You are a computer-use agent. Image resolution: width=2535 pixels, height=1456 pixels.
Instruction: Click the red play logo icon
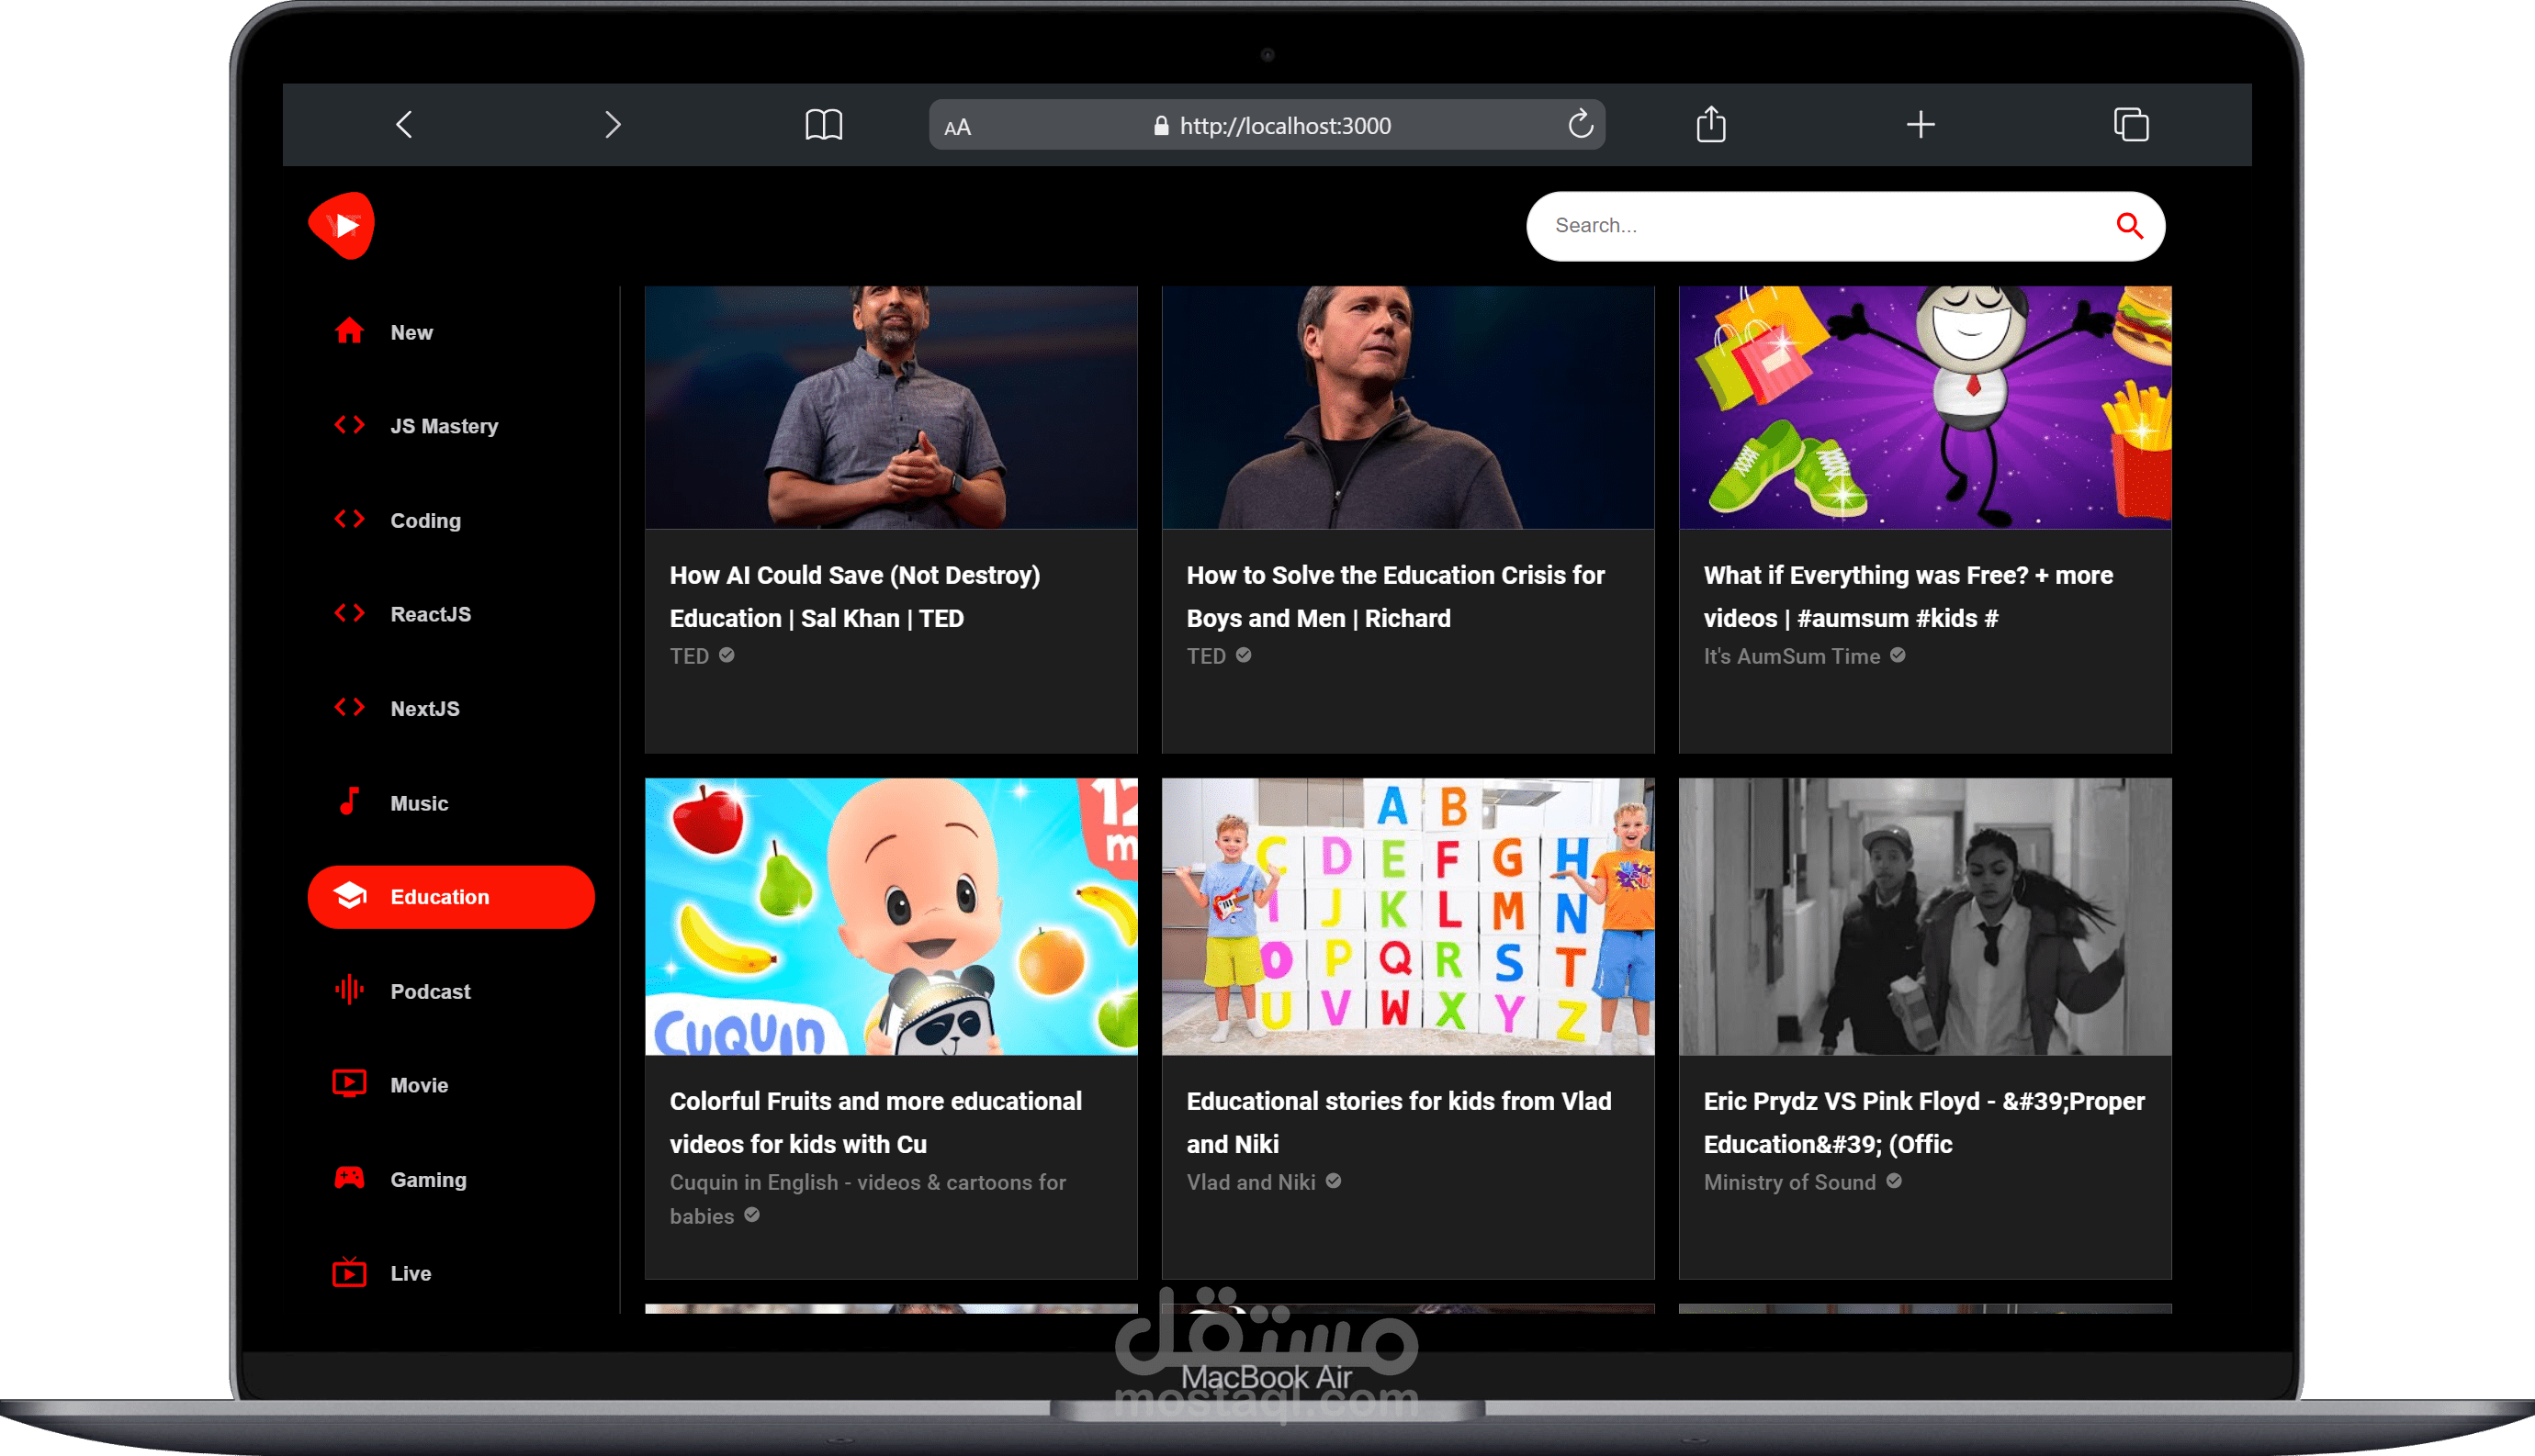coord(343,225)
